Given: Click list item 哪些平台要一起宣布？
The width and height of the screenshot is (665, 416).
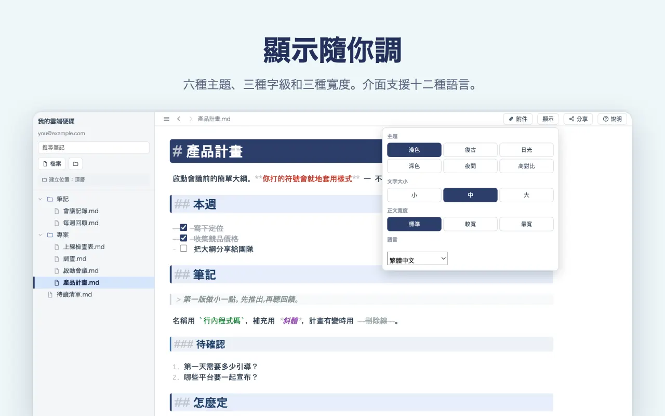Looking at the screenshot, I should click(221, 378).
